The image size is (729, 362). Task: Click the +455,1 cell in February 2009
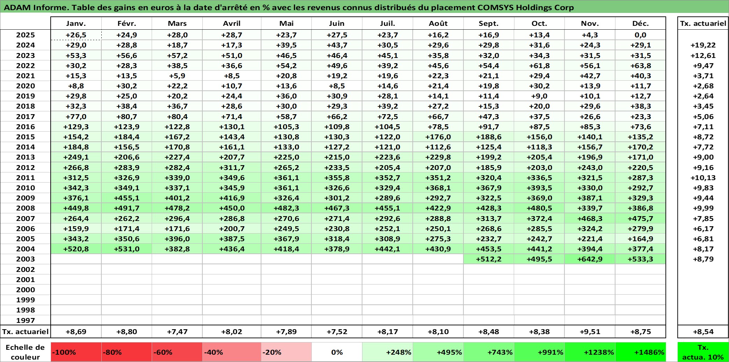tap(127, 198)
